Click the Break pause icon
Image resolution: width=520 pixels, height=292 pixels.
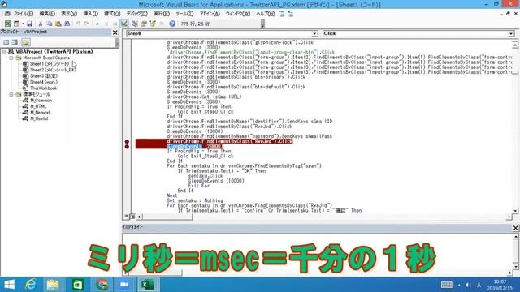tap(106, 24)
